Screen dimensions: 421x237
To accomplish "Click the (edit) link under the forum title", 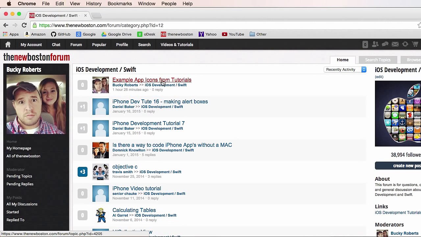I will (379, 77).
